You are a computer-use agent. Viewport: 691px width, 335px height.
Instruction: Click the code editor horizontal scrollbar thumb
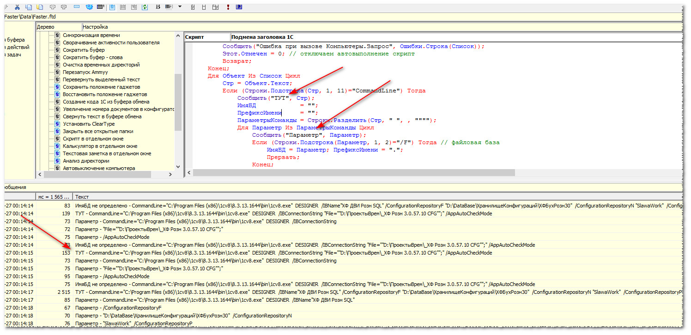[x=353, y=172]
